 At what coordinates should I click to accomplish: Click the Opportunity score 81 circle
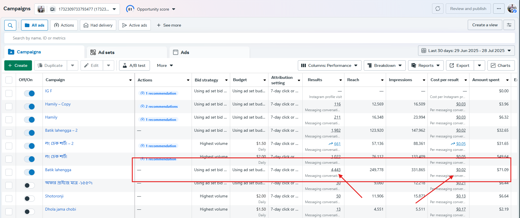(130, 9)
